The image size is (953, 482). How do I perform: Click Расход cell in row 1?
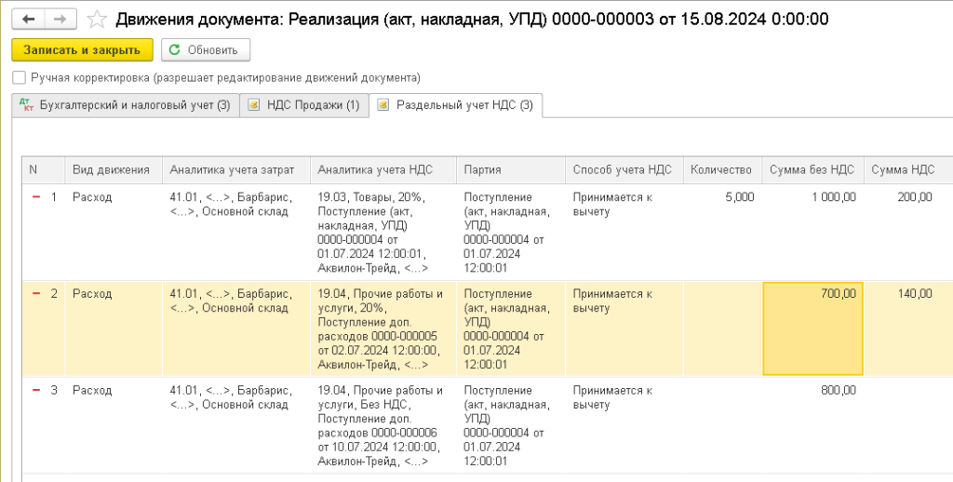coord(113,233)
